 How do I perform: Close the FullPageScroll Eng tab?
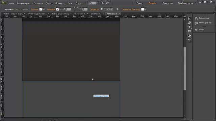click(x=71, y=14)
